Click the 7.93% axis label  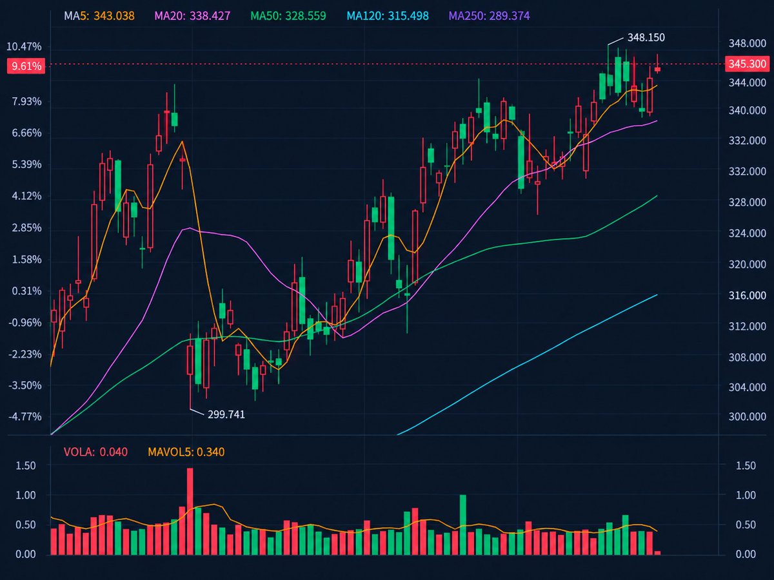coord(26,101)
